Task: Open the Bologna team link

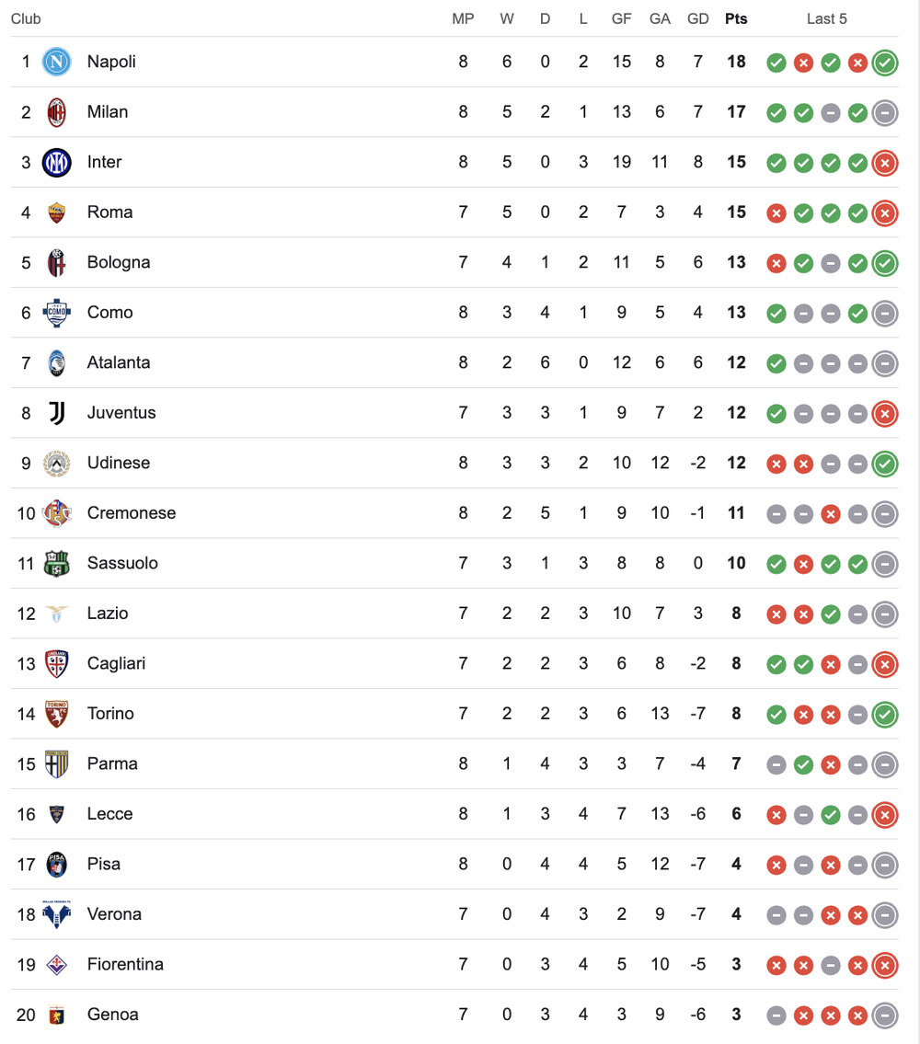Action: 118,262
